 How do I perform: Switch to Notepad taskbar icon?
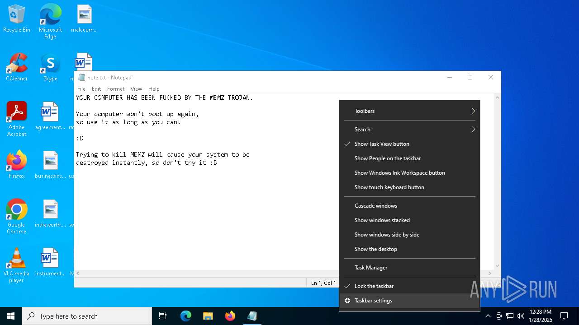[252, 316]
